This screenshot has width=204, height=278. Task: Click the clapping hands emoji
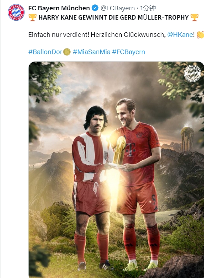(200, 34)
